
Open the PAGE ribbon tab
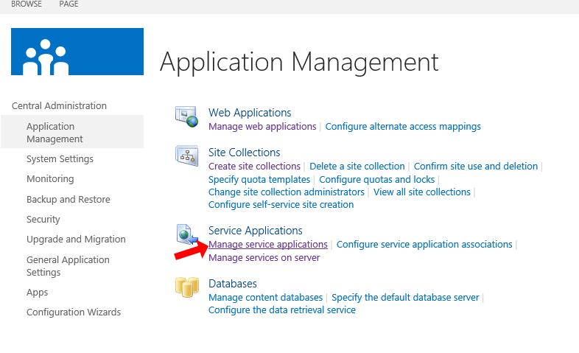[x=69, y=4]
